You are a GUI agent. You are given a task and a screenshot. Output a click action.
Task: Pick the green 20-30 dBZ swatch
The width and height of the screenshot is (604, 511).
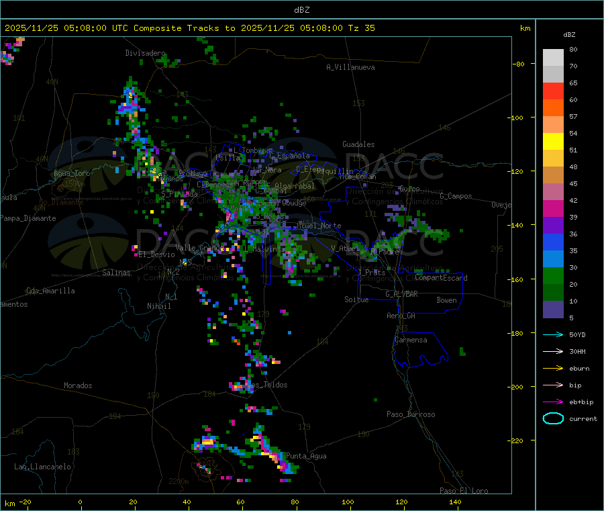553,276
